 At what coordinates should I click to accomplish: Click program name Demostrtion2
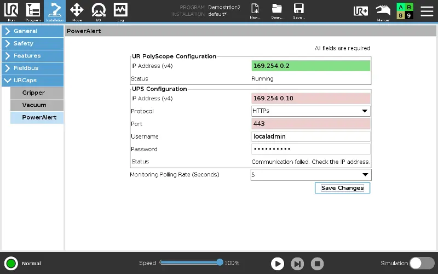click(224, 7)
